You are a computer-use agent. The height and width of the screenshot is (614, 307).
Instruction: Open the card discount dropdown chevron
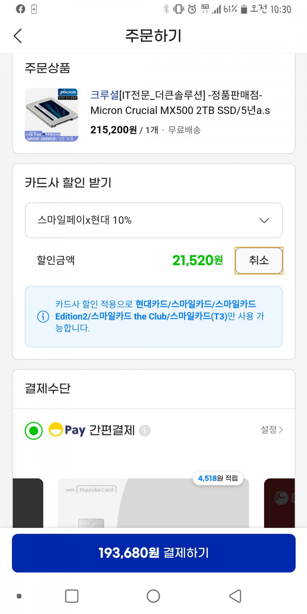(x=264, y=220)
